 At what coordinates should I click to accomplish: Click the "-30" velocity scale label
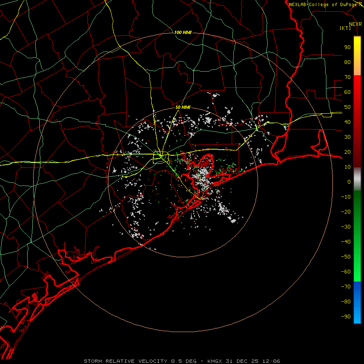pos(346,227)
